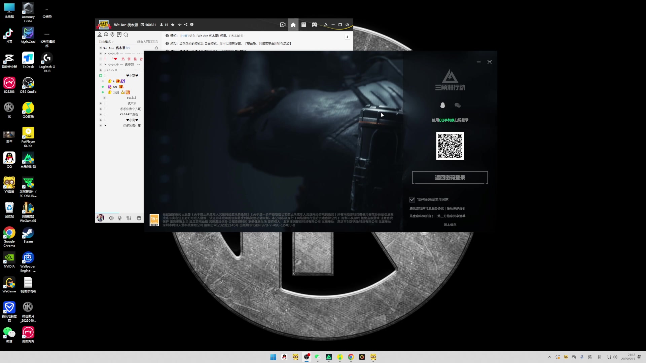Select 这谁顶得住啊 sub-channel
Image resolution: width=646 pixels, height=363 pixels.
(132, 126)
